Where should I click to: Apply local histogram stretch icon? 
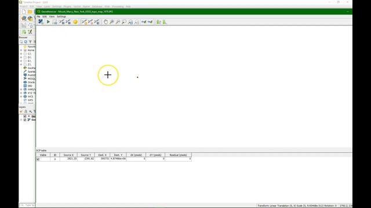click(165, 22)
